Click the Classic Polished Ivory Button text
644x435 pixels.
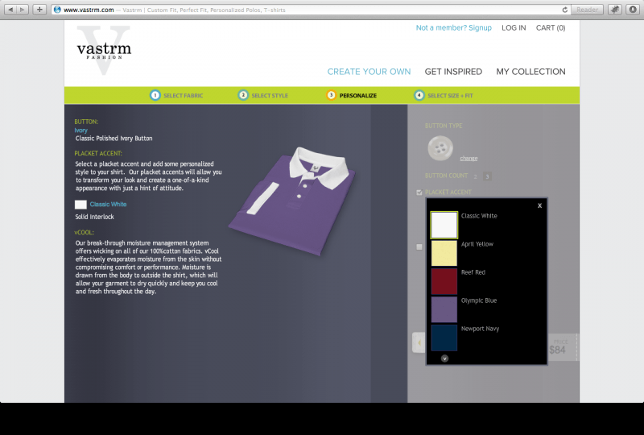[114, 138]
